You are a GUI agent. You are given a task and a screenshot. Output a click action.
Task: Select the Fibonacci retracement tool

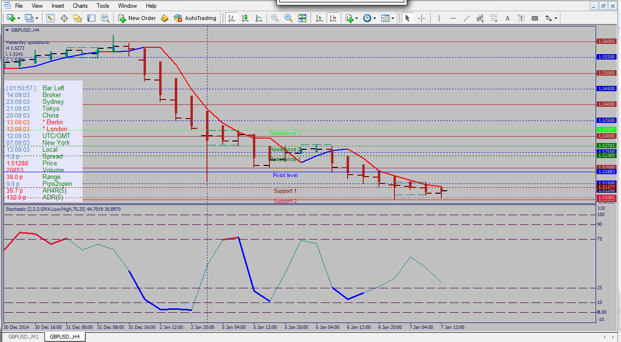click(x=494, y=18)
